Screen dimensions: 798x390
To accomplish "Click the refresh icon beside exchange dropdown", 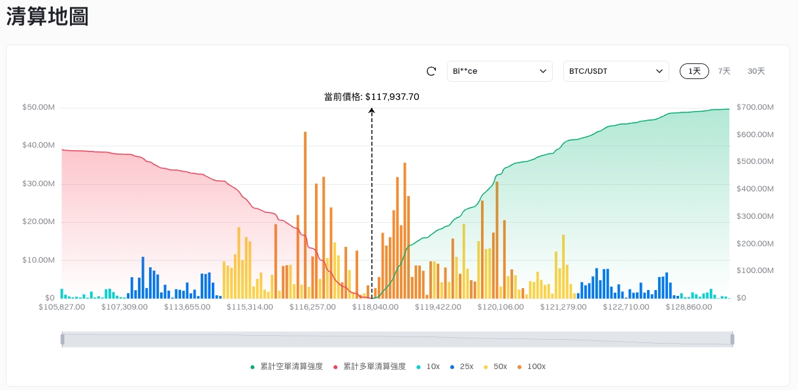I will click(x=431, y=71).
